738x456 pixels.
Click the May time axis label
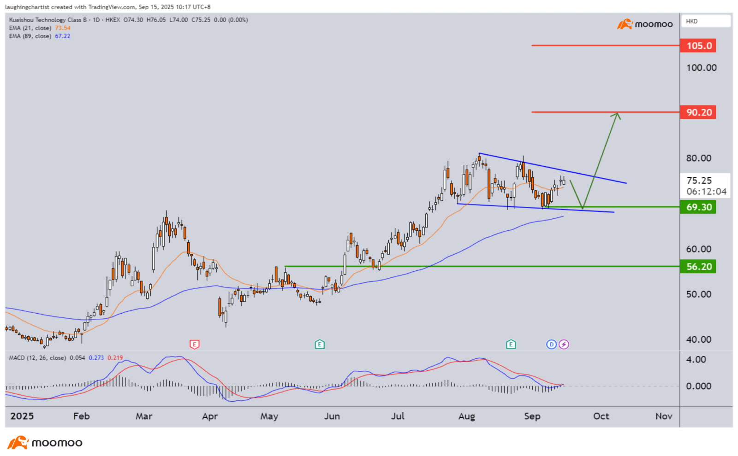coord(269,416)
